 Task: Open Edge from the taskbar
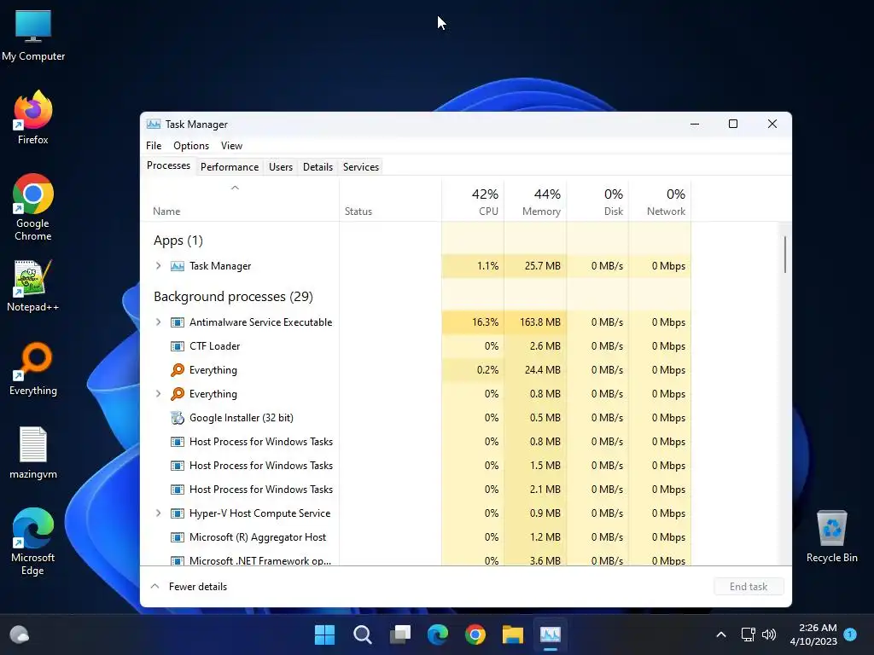click(x=438, y=635)
